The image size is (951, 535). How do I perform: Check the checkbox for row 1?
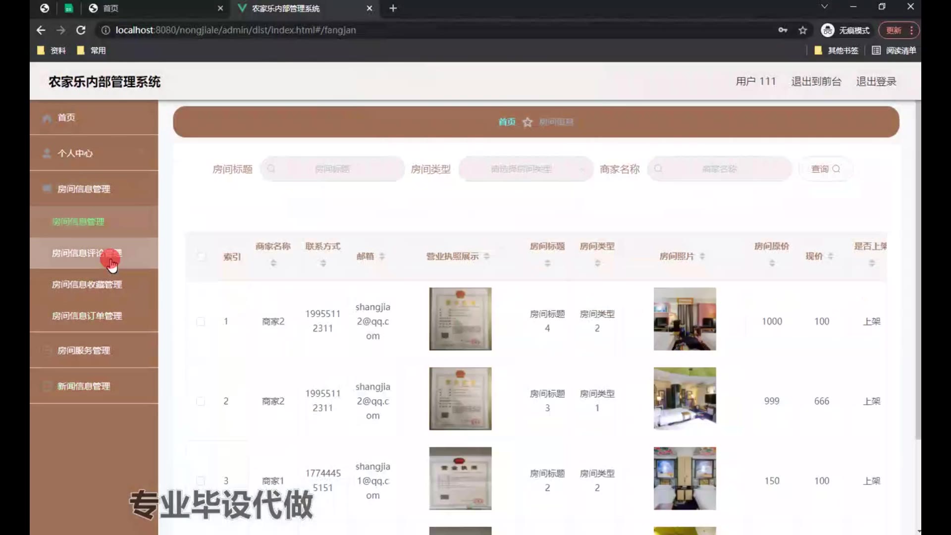tap(201, 321)
